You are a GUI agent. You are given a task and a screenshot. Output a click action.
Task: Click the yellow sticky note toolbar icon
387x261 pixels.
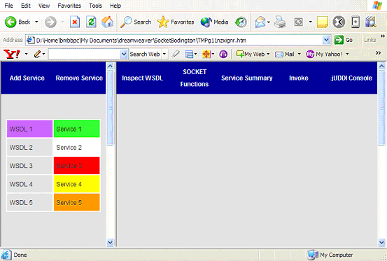click(323, 22)
